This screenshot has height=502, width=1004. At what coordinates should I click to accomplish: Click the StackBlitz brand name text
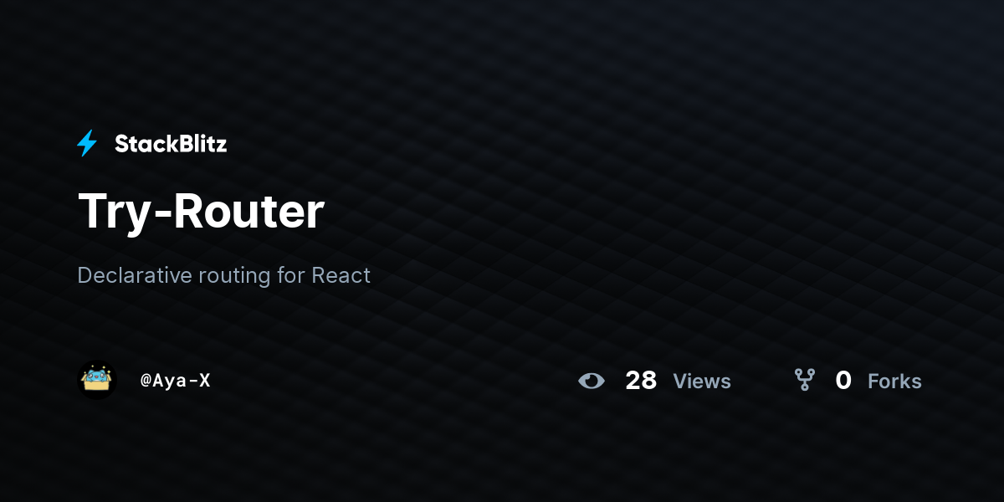point(171,144)
